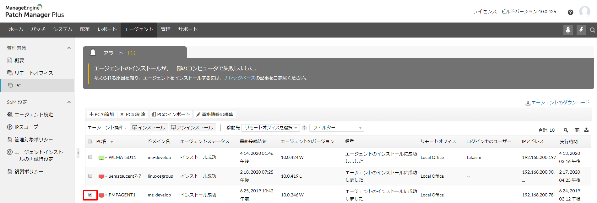Click the ManageEngine Patch Manager Plus logo
Screen dimensions: 597x203
point(35,11)
